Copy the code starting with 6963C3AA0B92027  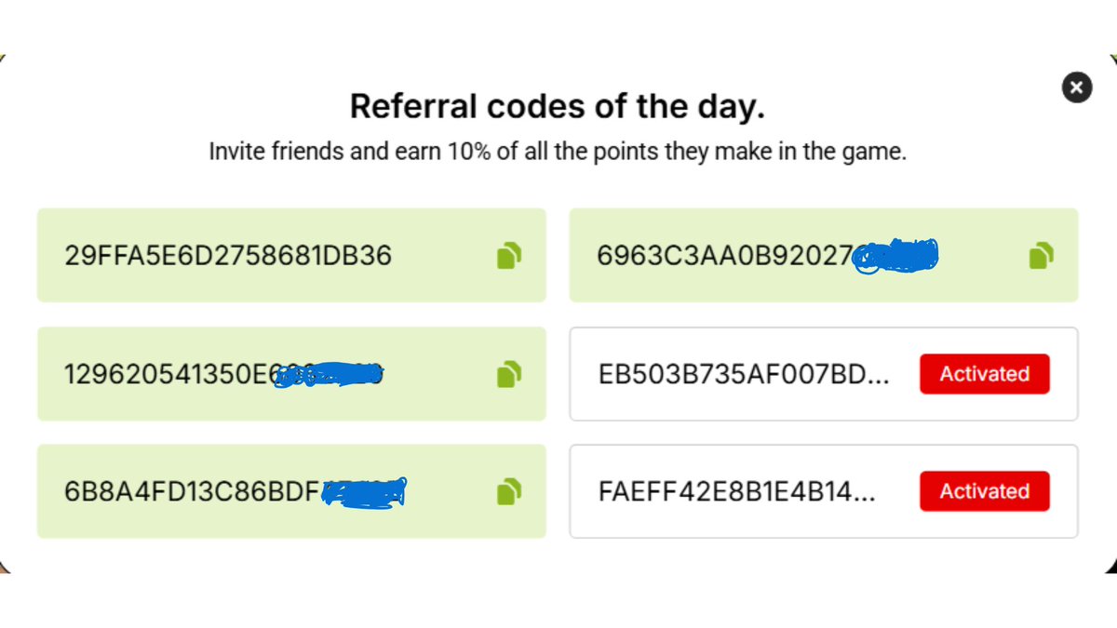(1041, 255)
